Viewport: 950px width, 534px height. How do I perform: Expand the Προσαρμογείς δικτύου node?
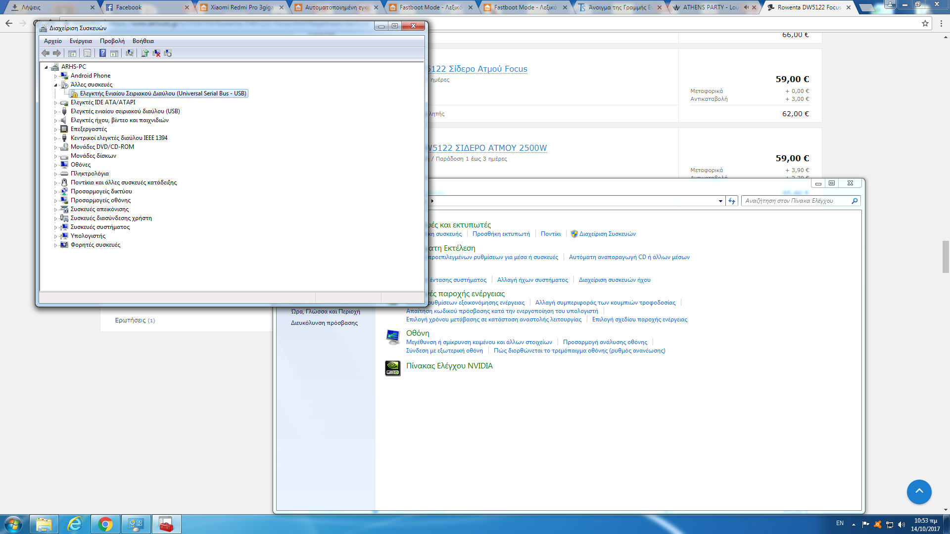[x=55, y=192]
